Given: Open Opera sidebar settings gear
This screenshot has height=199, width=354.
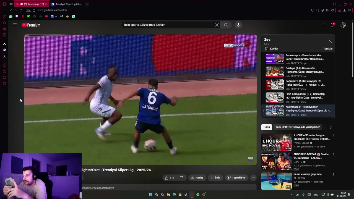Looking at the screenshot, I should tap(4, 83).
